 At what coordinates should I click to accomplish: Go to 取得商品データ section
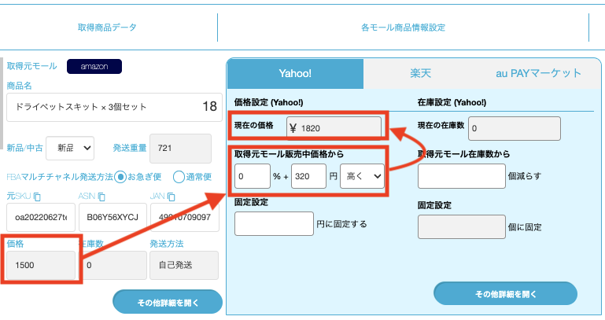click(107, 28)
